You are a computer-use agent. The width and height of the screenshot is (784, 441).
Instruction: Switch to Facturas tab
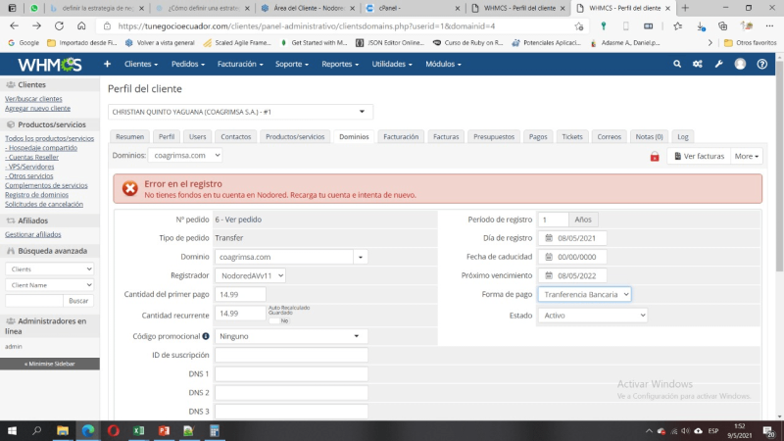[x=446, y=136]
